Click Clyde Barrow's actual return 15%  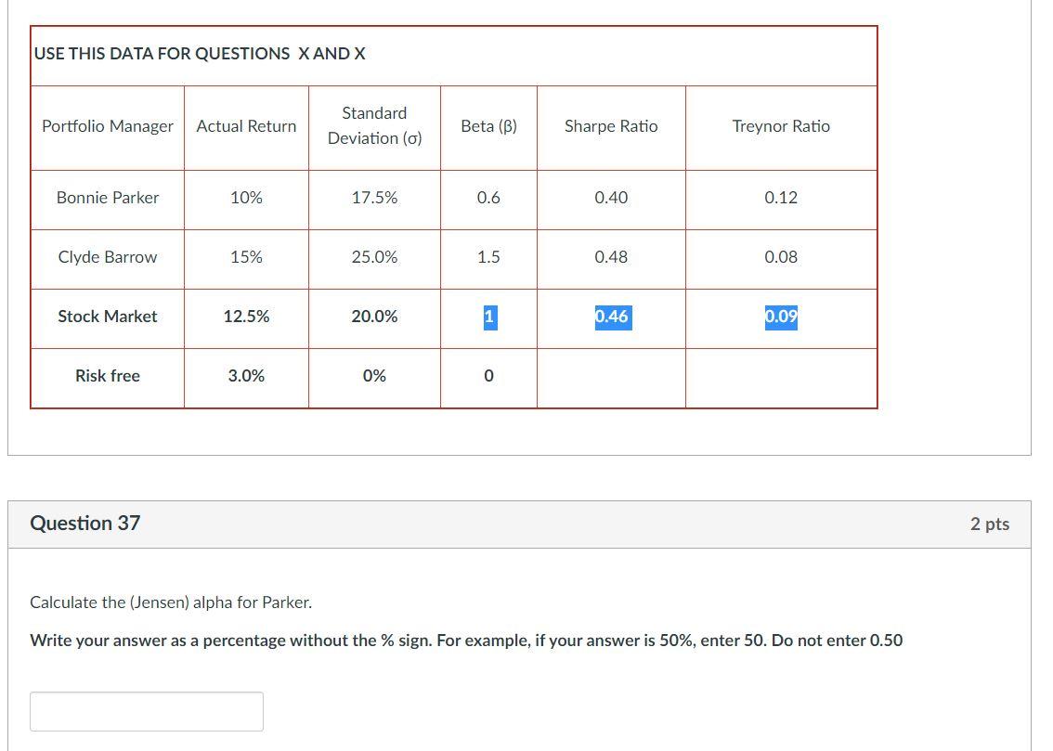coord(246,257)
